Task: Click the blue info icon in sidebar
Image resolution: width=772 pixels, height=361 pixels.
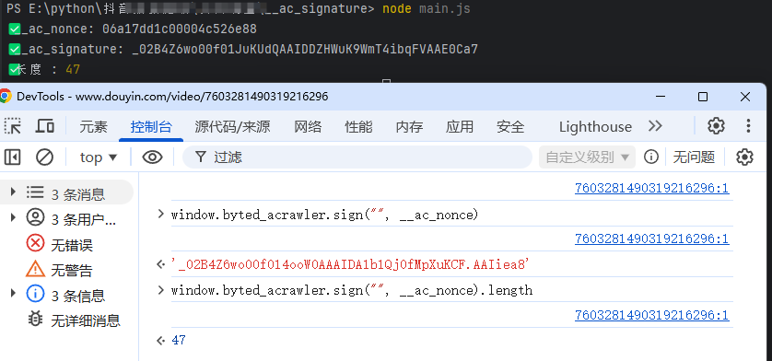Action: click(x=35, y=295)
